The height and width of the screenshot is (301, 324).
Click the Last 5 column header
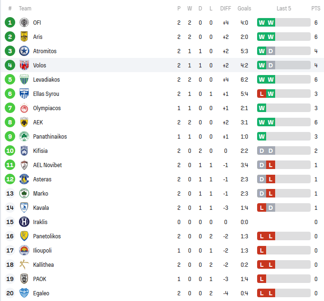pyautogui.click(x=284, y=9)
